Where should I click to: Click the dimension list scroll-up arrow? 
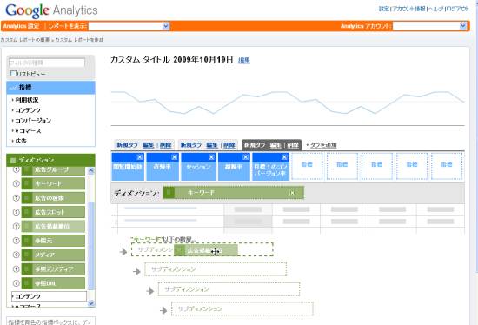click(91, 171)
